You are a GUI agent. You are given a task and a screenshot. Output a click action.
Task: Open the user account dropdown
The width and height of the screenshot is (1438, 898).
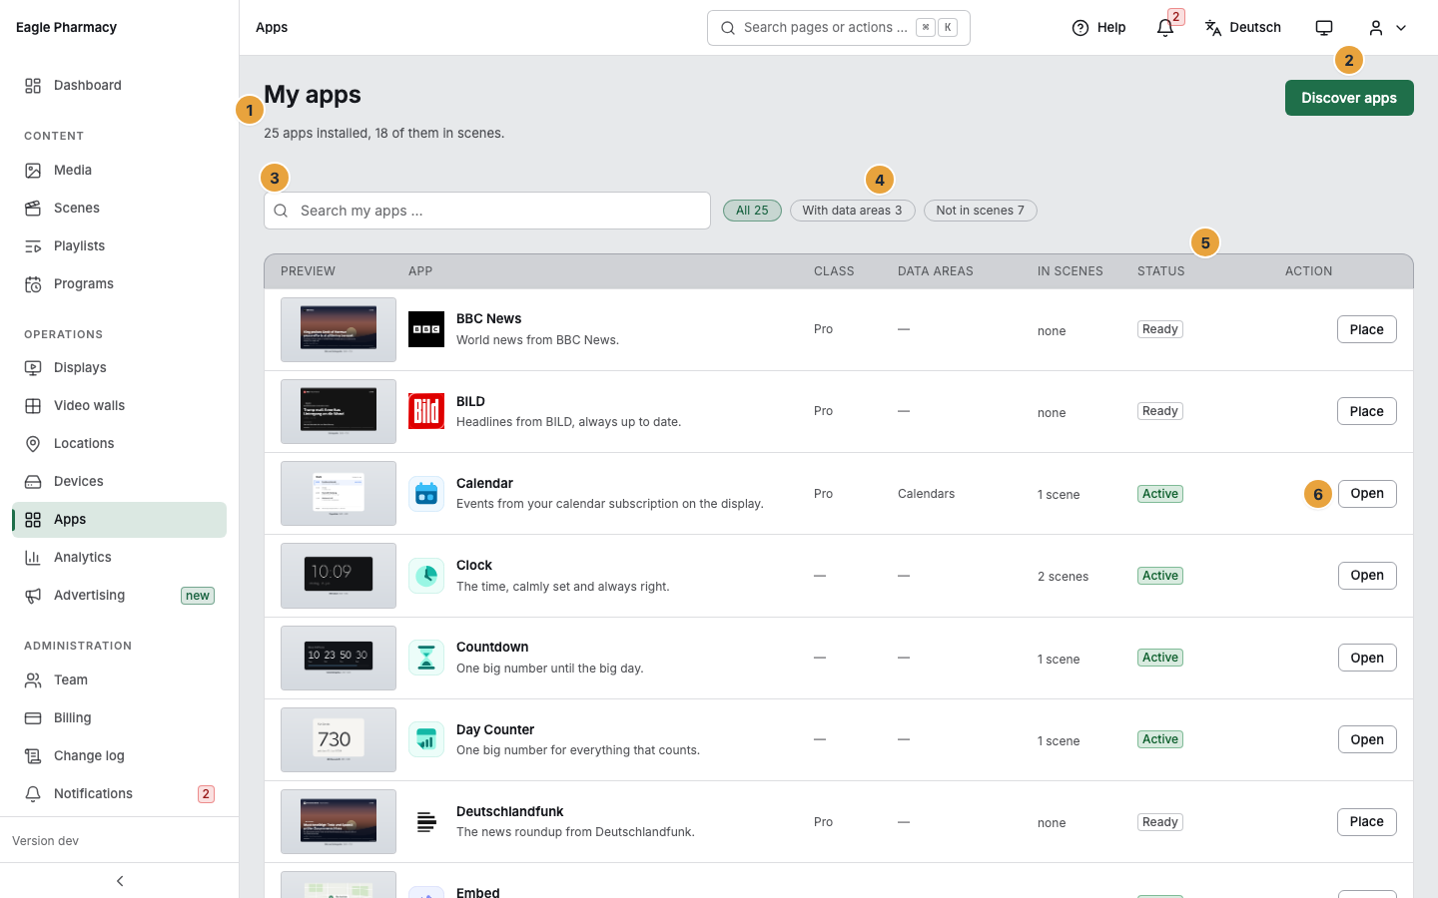pyautogui.click(x=1387, y=28)
